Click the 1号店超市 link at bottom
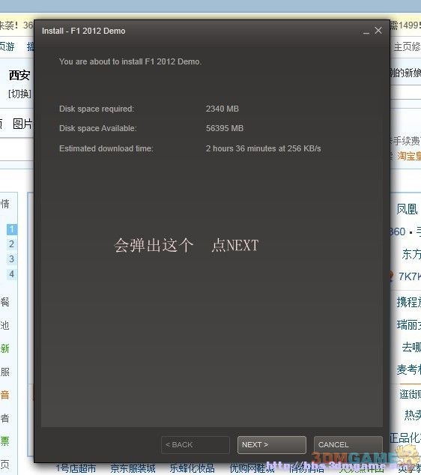The width and height of the screenshot is (421, 475). click(76, 468)
